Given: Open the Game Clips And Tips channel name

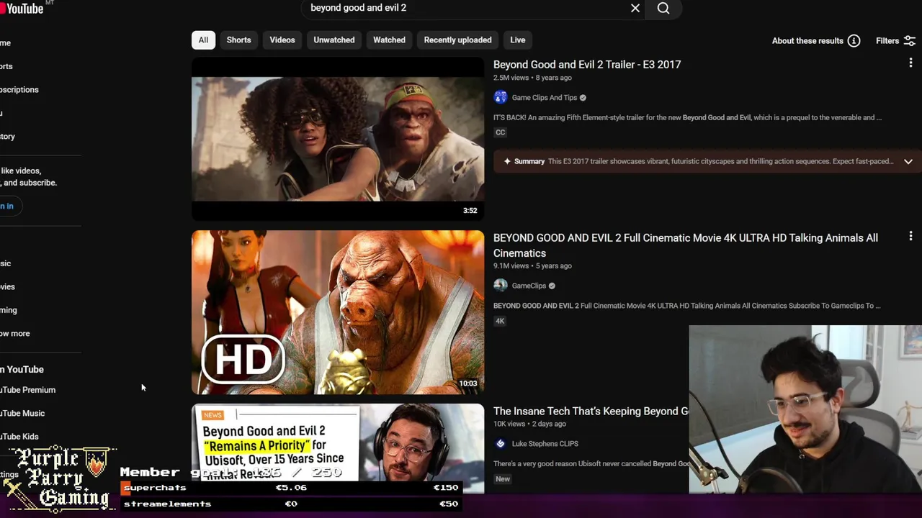Looking at the screenshot, I should (545, 98).
